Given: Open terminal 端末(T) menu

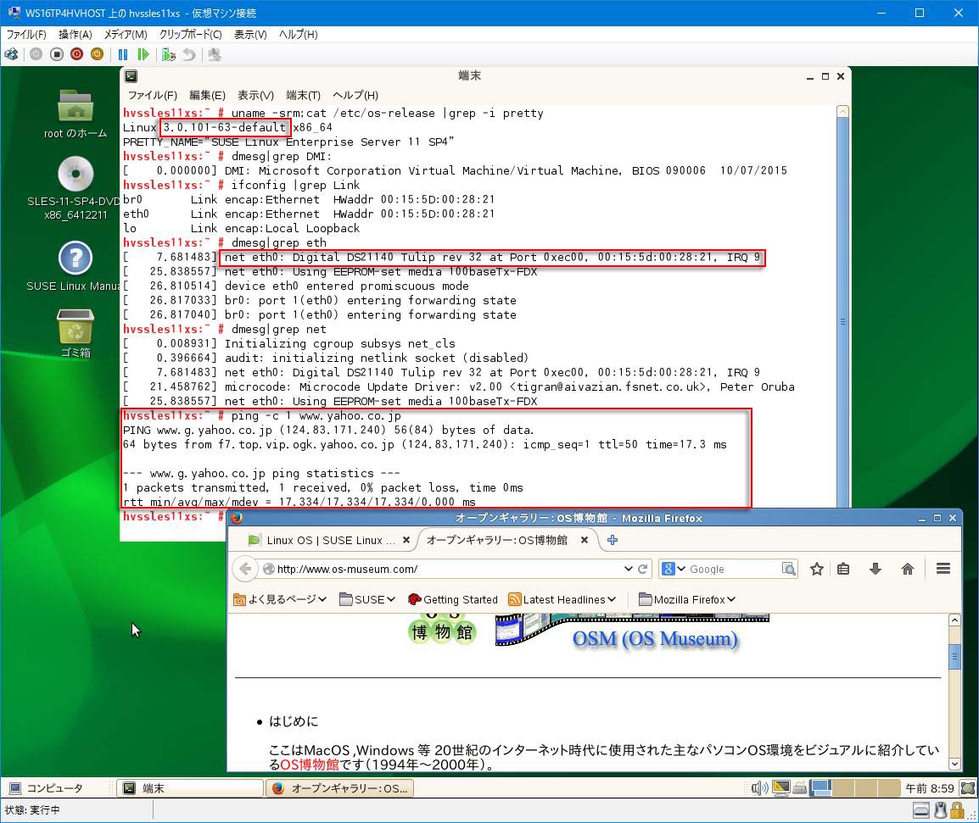Looking at the screenshot, I should click(x=304, y=95).
